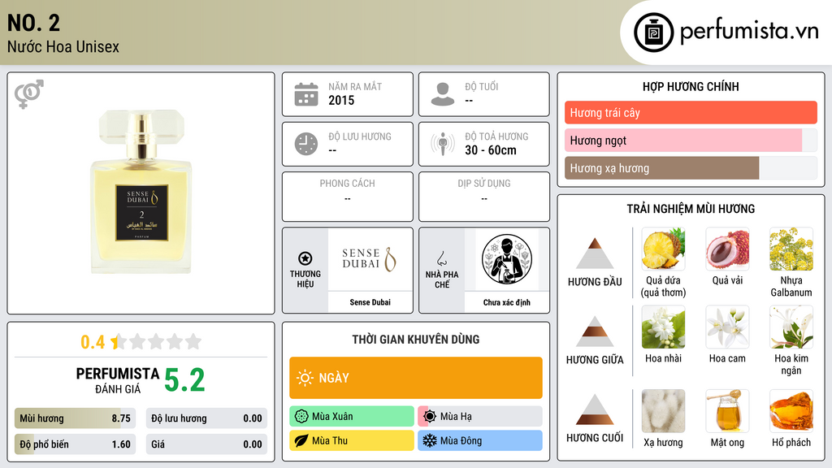
Task: Click the Độ lưu hương 0.00 score bar
Action: (206, 418)
